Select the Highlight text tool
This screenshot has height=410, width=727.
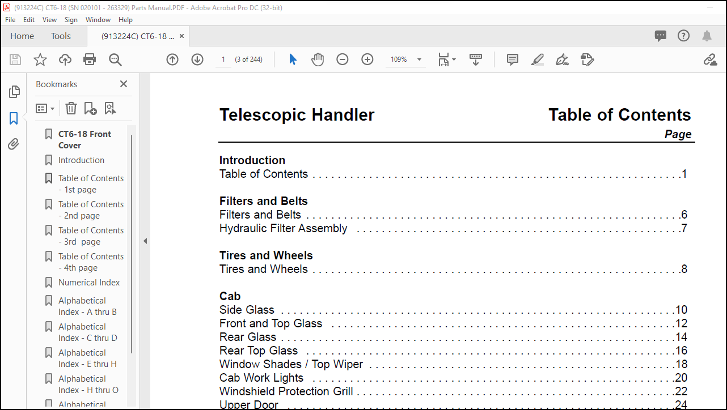538,59
